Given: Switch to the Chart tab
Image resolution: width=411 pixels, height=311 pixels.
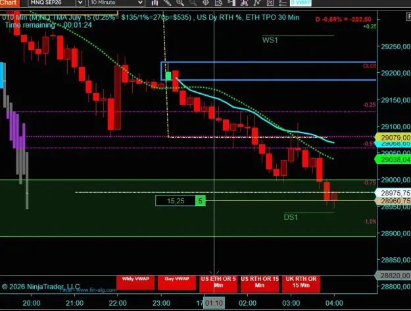Looking at the screenshot, I should [9, 3].
